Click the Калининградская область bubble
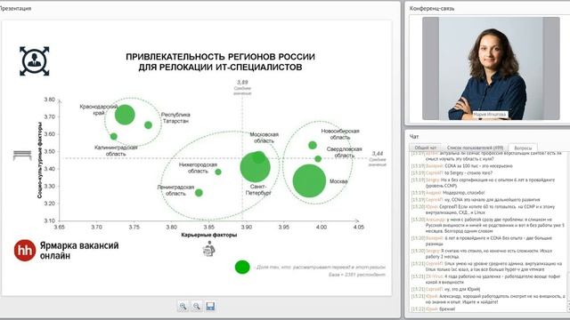This screenshot has height=320, width=570. [x=114, y=136]
